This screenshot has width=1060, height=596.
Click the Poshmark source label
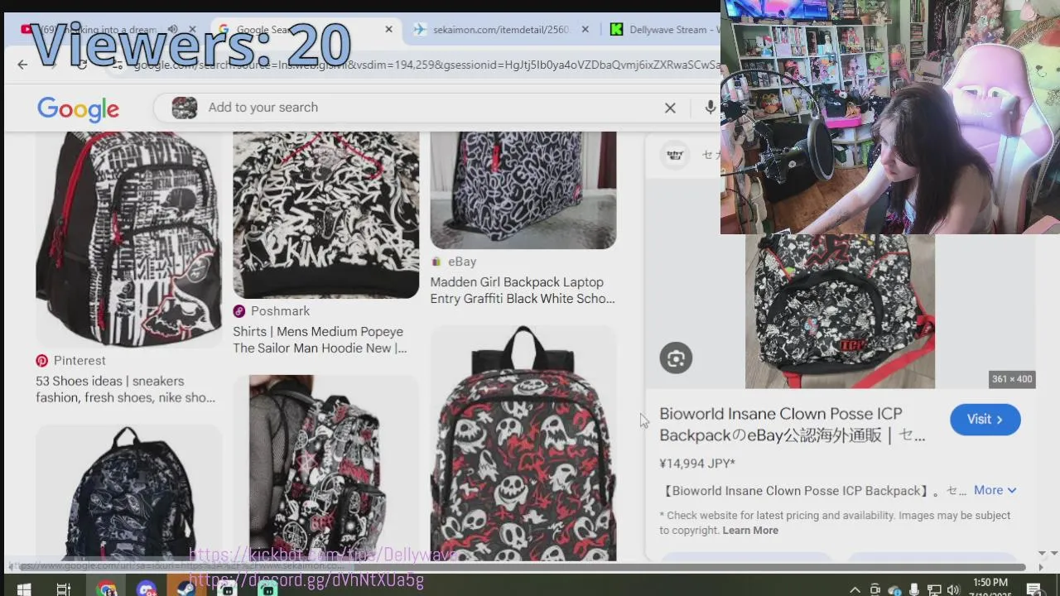(x=280, y=311)
